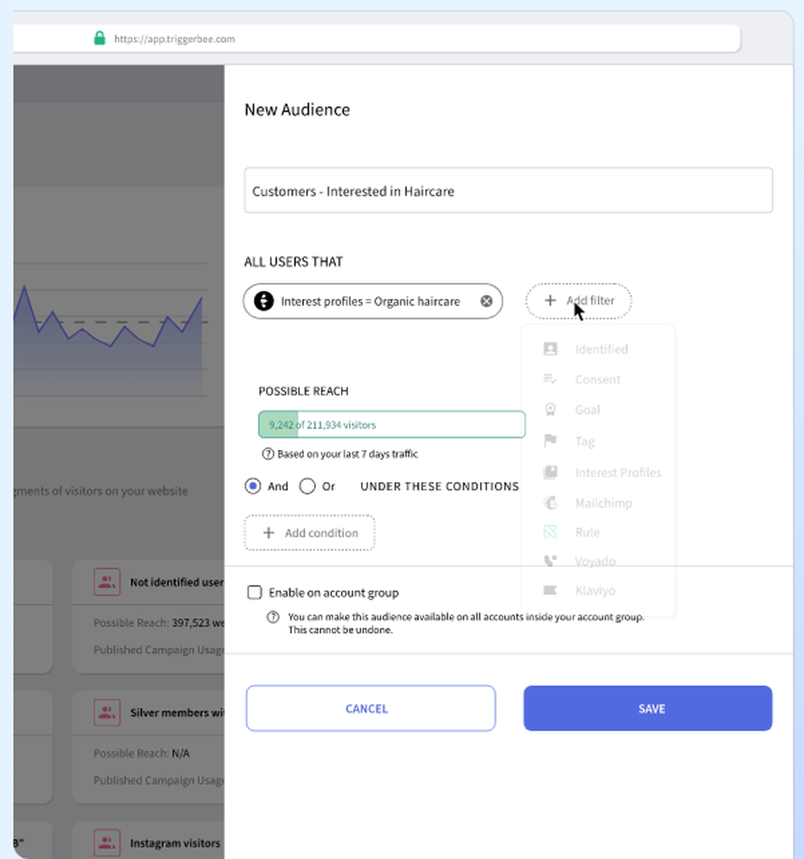Viewport: 804px width, 859px height.
Task: Click the Voyado phone icon in filter menu
Action: 550,561
